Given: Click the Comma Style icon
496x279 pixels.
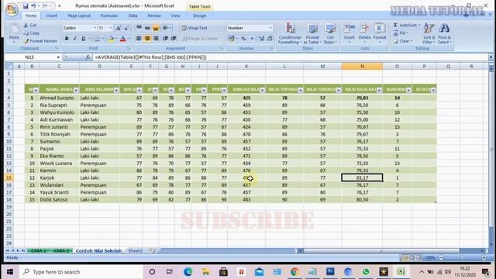Looking at the screenshot, I should (x=252, y=39).
